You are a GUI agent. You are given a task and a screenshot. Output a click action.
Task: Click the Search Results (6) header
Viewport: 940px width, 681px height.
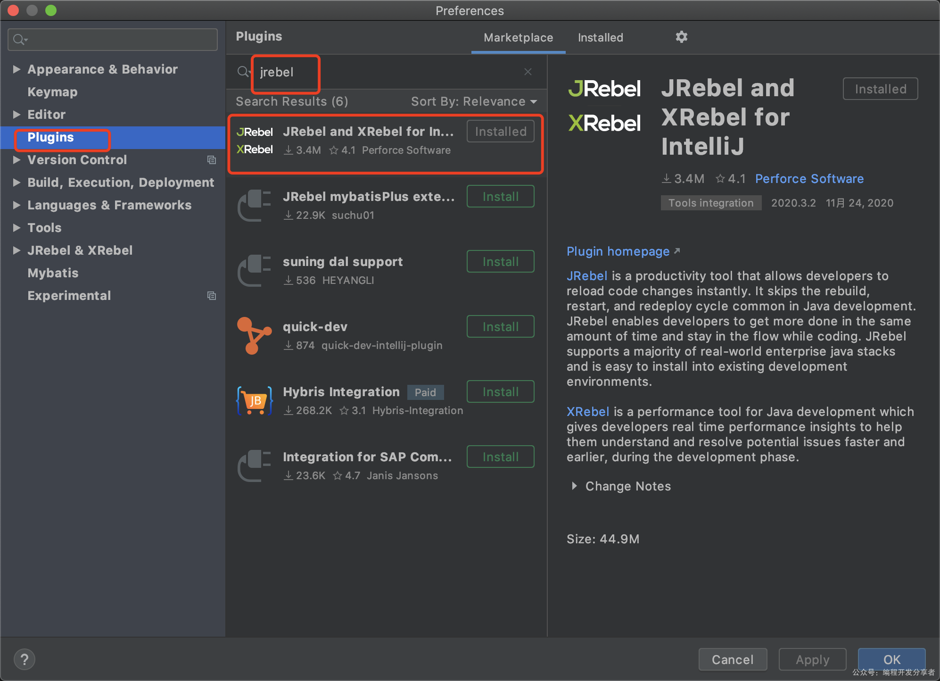coord(292,101)
